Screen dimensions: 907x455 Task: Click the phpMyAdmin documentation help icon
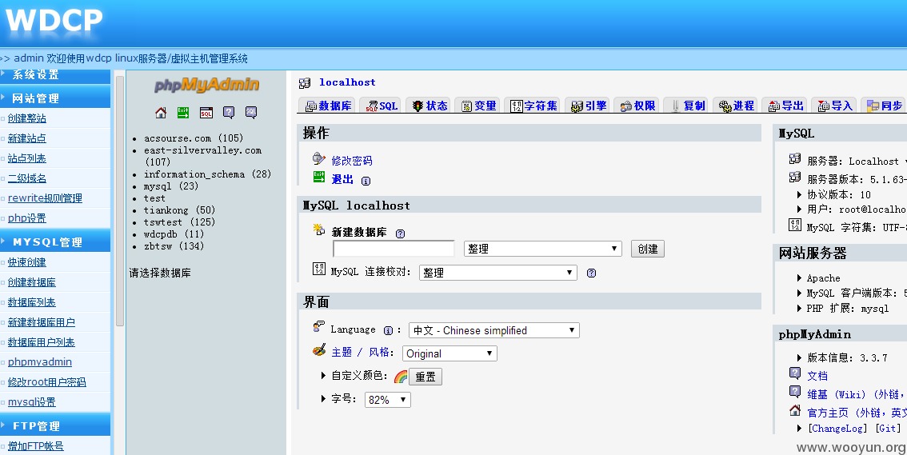pyautogui.click(x=229, y=113)
